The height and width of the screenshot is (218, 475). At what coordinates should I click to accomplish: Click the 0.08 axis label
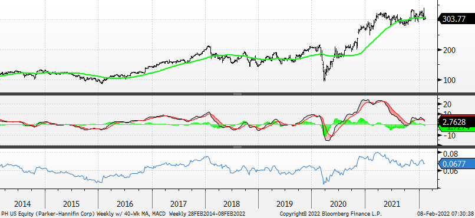point(450,154)
